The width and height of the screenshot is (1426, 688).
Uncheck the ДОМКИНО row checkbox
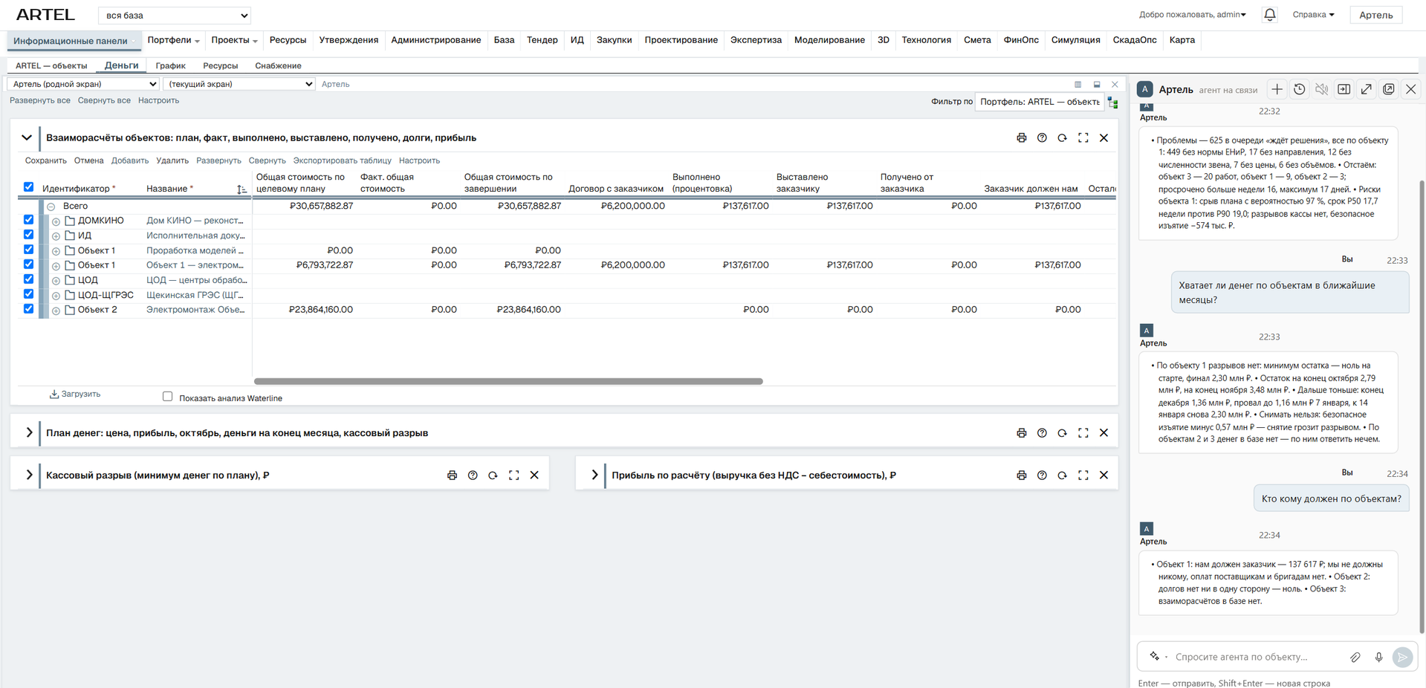(28, 220)
